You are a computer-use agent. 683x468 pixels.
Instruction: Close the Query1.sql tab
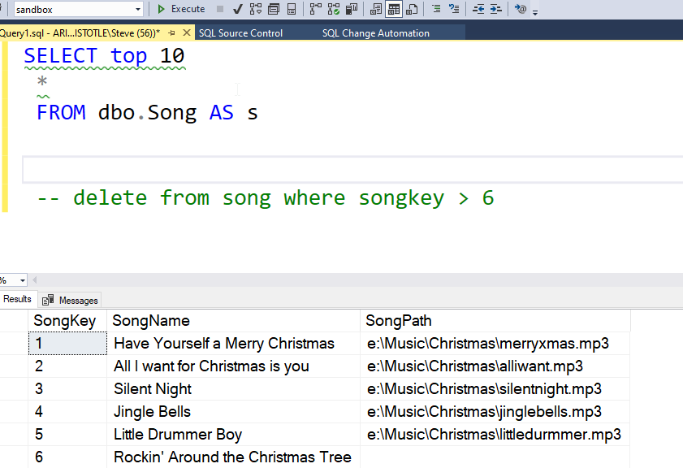pos(186,33)
